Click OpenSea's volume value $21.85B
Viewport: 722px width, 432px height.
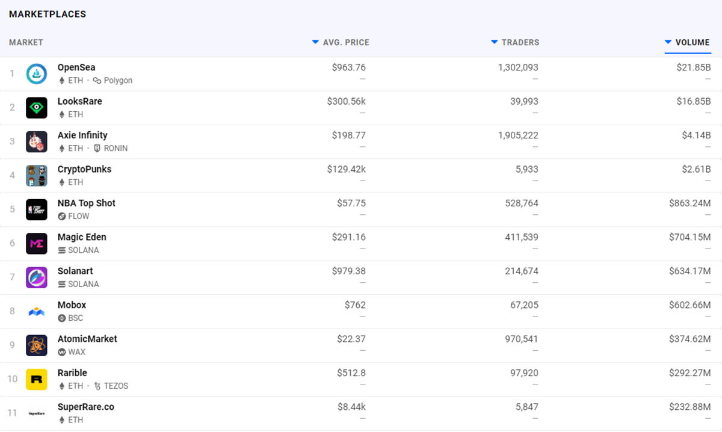tap(694, 67)
